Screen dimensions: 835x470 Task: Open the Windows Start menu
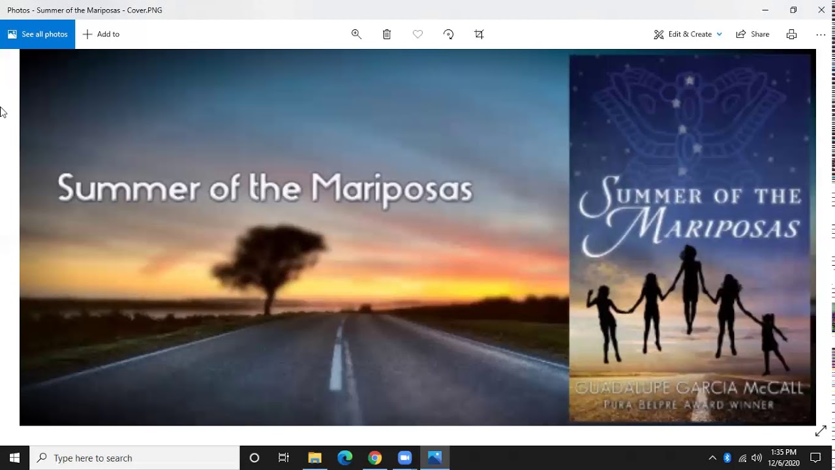(x=14, y=458)
